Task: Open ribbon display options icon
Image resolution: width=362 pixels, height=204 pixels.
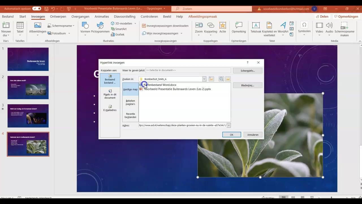Action: [x=325, y=9]
